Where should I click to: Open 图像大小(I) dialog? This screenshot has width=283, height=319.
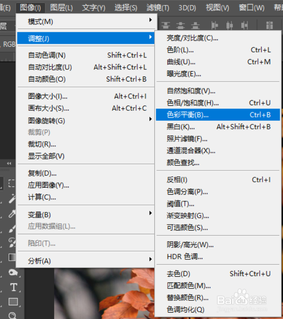(x=86, y=96)
